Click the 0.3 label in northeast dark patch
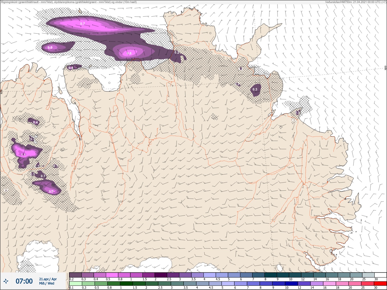Viewport: 387px width, 290px height. click(x=255, y=89)
